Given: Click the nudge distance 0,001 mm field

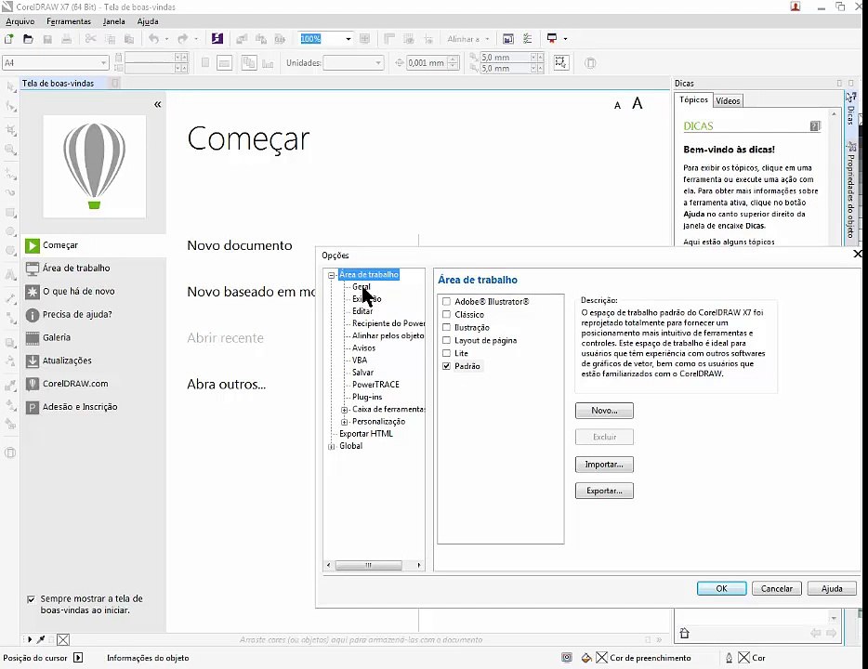Looking at the screenshot, I should tap(426, 63).
